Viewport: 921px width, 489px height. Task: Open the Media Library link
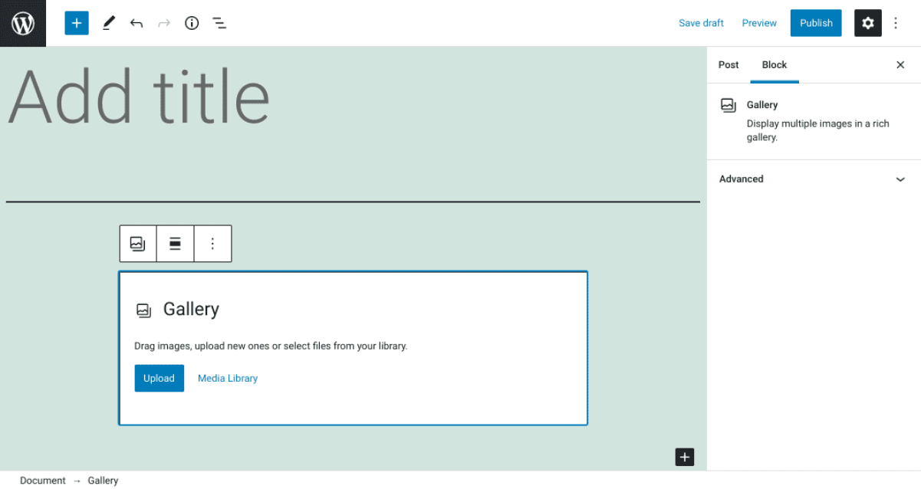(x=228, y=378)
